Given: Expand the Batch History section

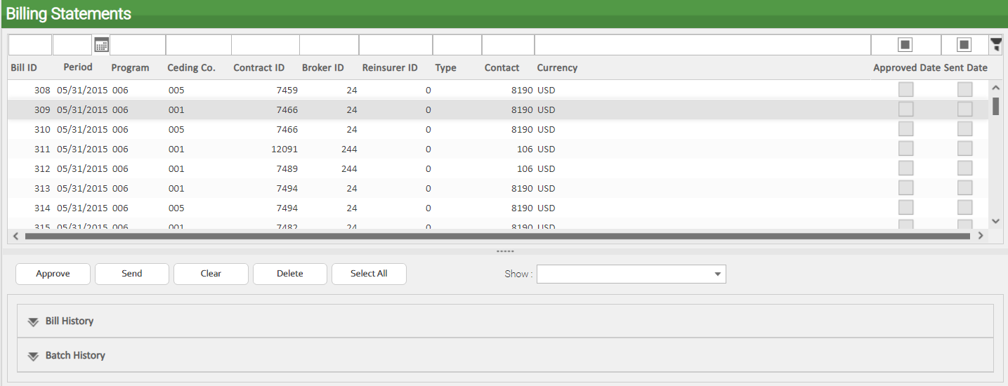Looking at the screenshot, I should (75, 356).
